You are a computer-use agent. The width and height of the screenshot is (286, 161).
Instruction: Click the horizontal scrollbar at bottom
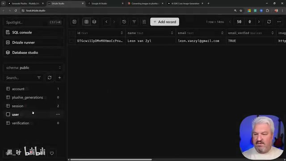[x=111, y=160]
